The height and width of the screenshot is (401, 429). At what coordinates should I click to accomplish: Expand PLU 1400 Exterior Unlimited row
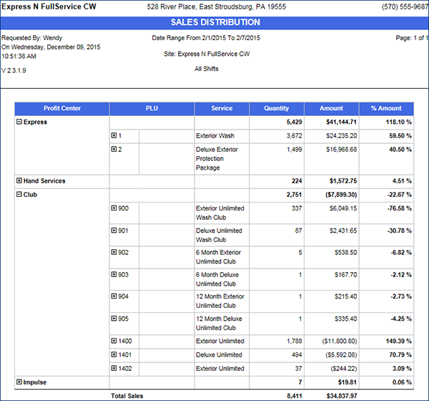click(x=114, y=342)
